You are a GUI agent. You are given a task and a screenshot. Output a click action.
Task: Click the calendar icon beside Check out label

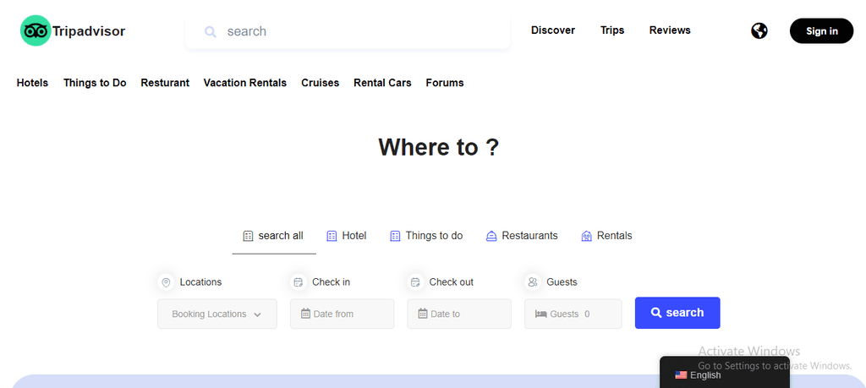pyautogui.click(x=415, y=282)
